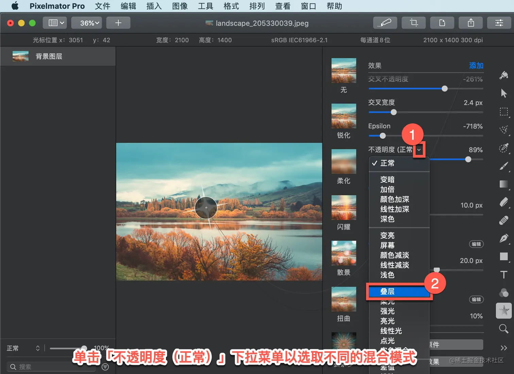Apply the 锐化 effect preset thumbnail
The width and height of the screenshot is (514, 374).
click(x=344, y=116)
